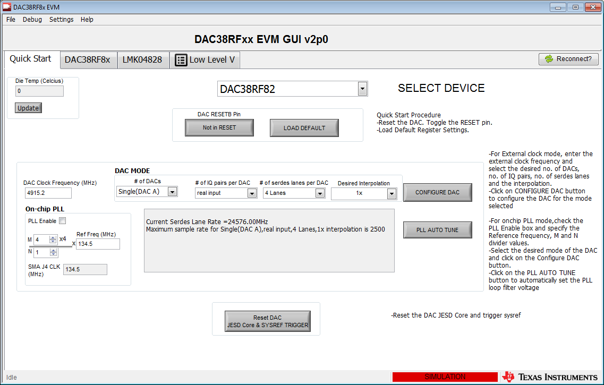Click the Idle status text
Screen dimensions: 604x385
pyautogui.click(x=12, y=377)
